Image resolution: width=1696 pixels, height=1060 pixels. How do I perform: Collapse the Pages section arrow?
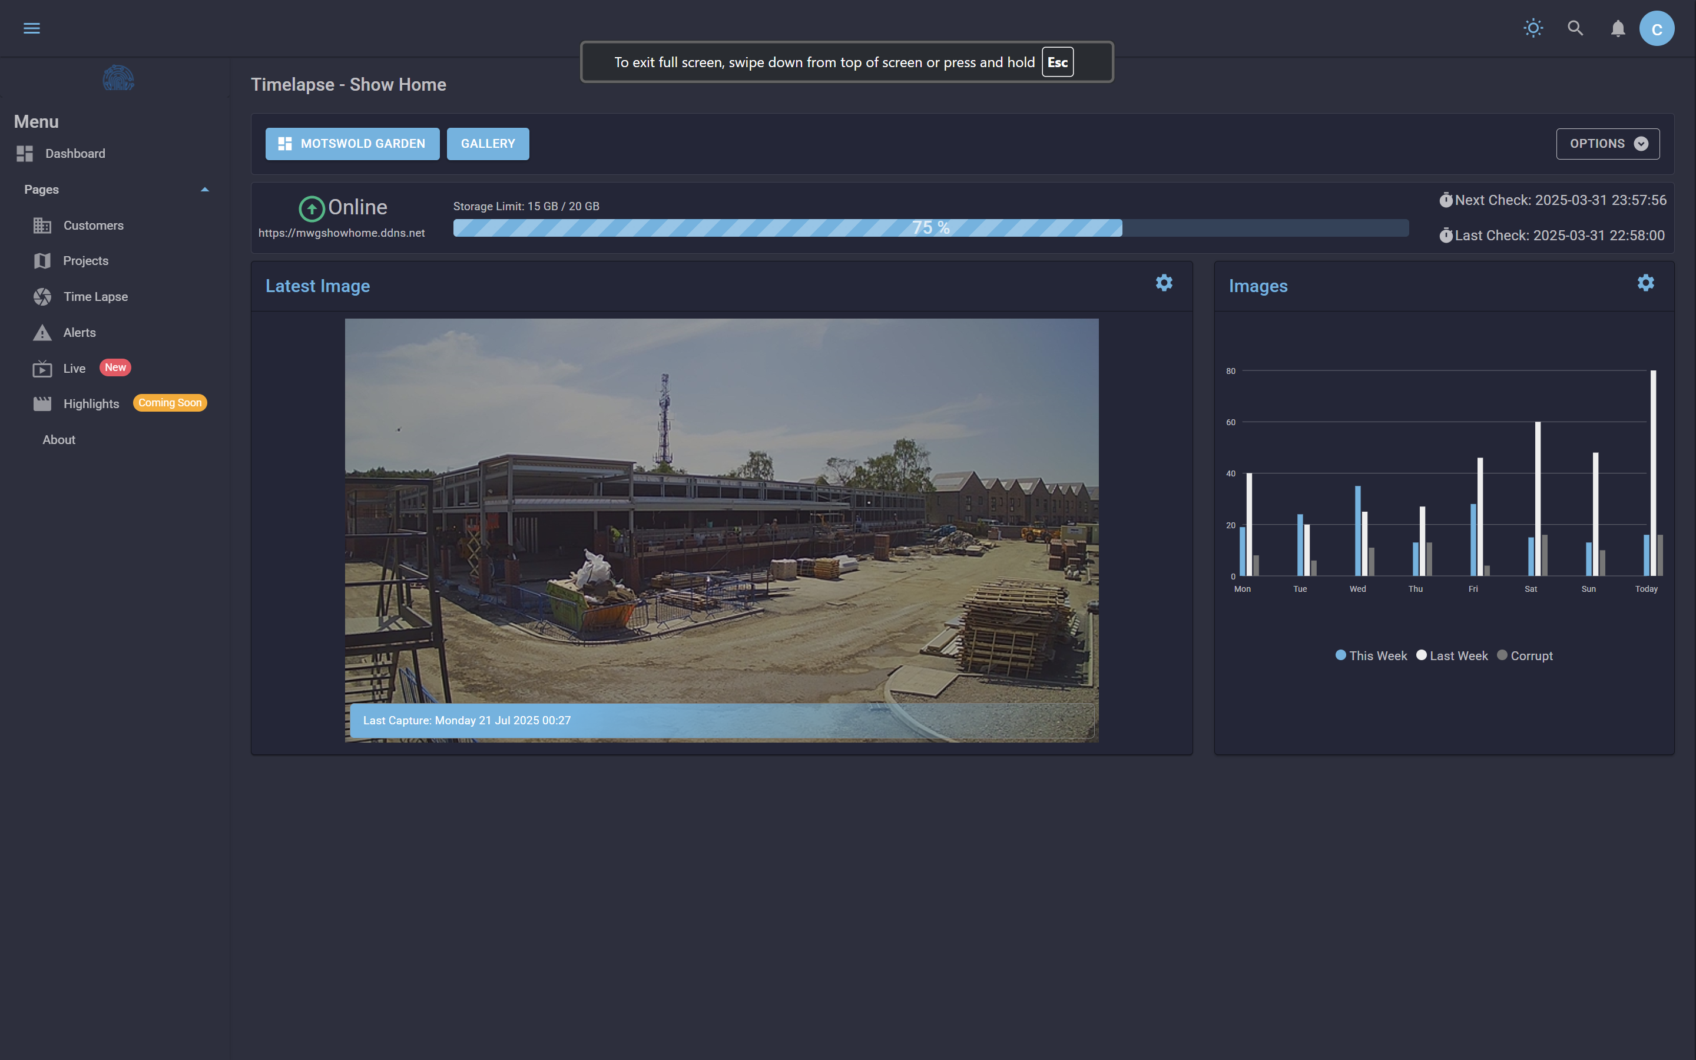point(205,189)
